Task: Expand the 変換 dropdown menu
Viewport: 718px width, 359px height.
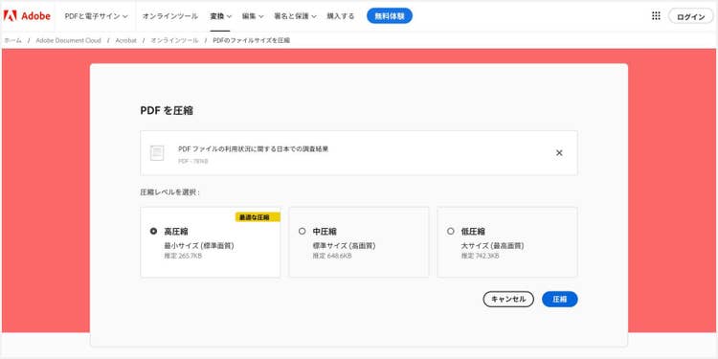Action: click(221, 16)
